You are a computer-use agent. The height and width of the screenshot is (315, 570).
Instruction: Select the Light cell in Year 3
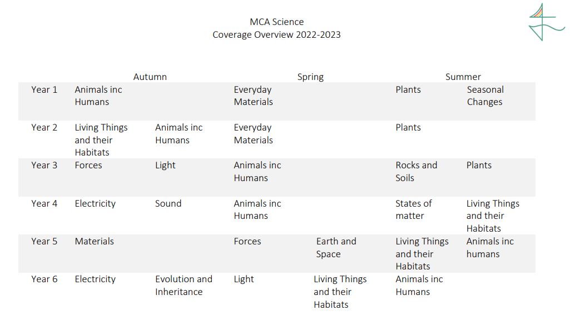pos(165,166)
